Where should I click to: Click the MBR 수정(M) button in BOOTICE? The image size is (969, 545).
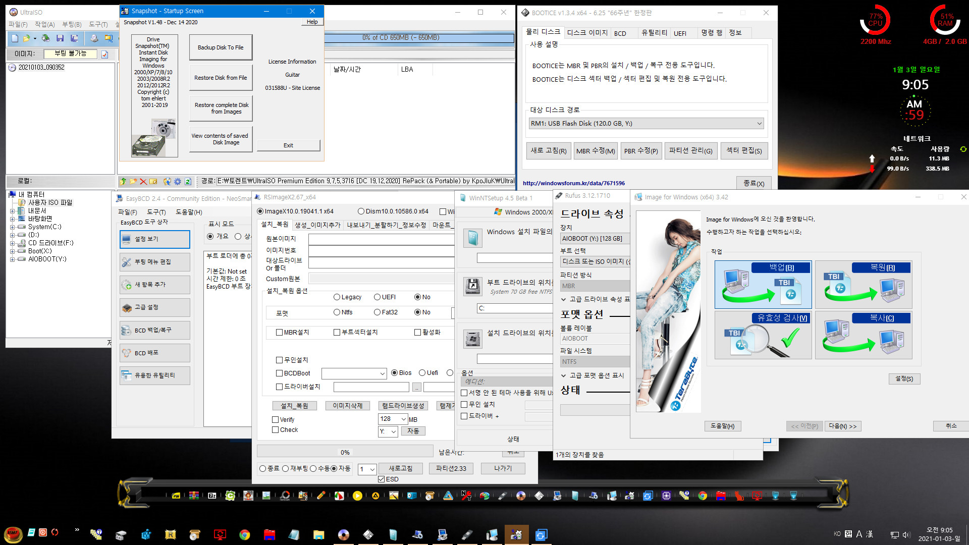(596, 151)
